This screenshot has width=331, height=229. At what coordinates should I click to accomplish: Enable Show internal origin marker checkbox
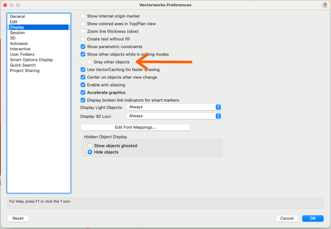tap(83, 16)
